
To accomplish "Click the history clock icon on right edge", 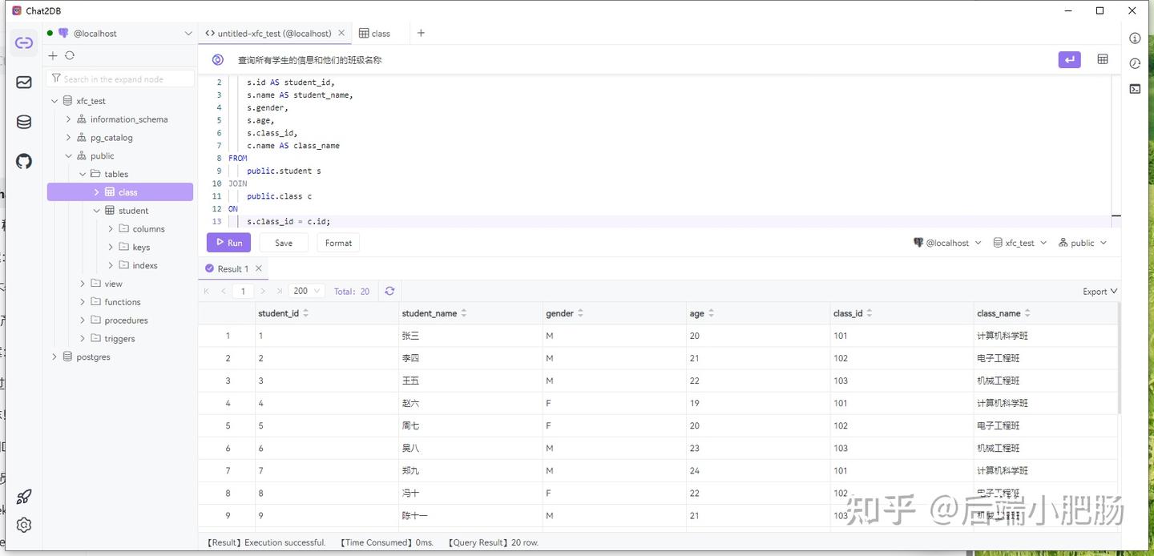I will coord(1135,63).
